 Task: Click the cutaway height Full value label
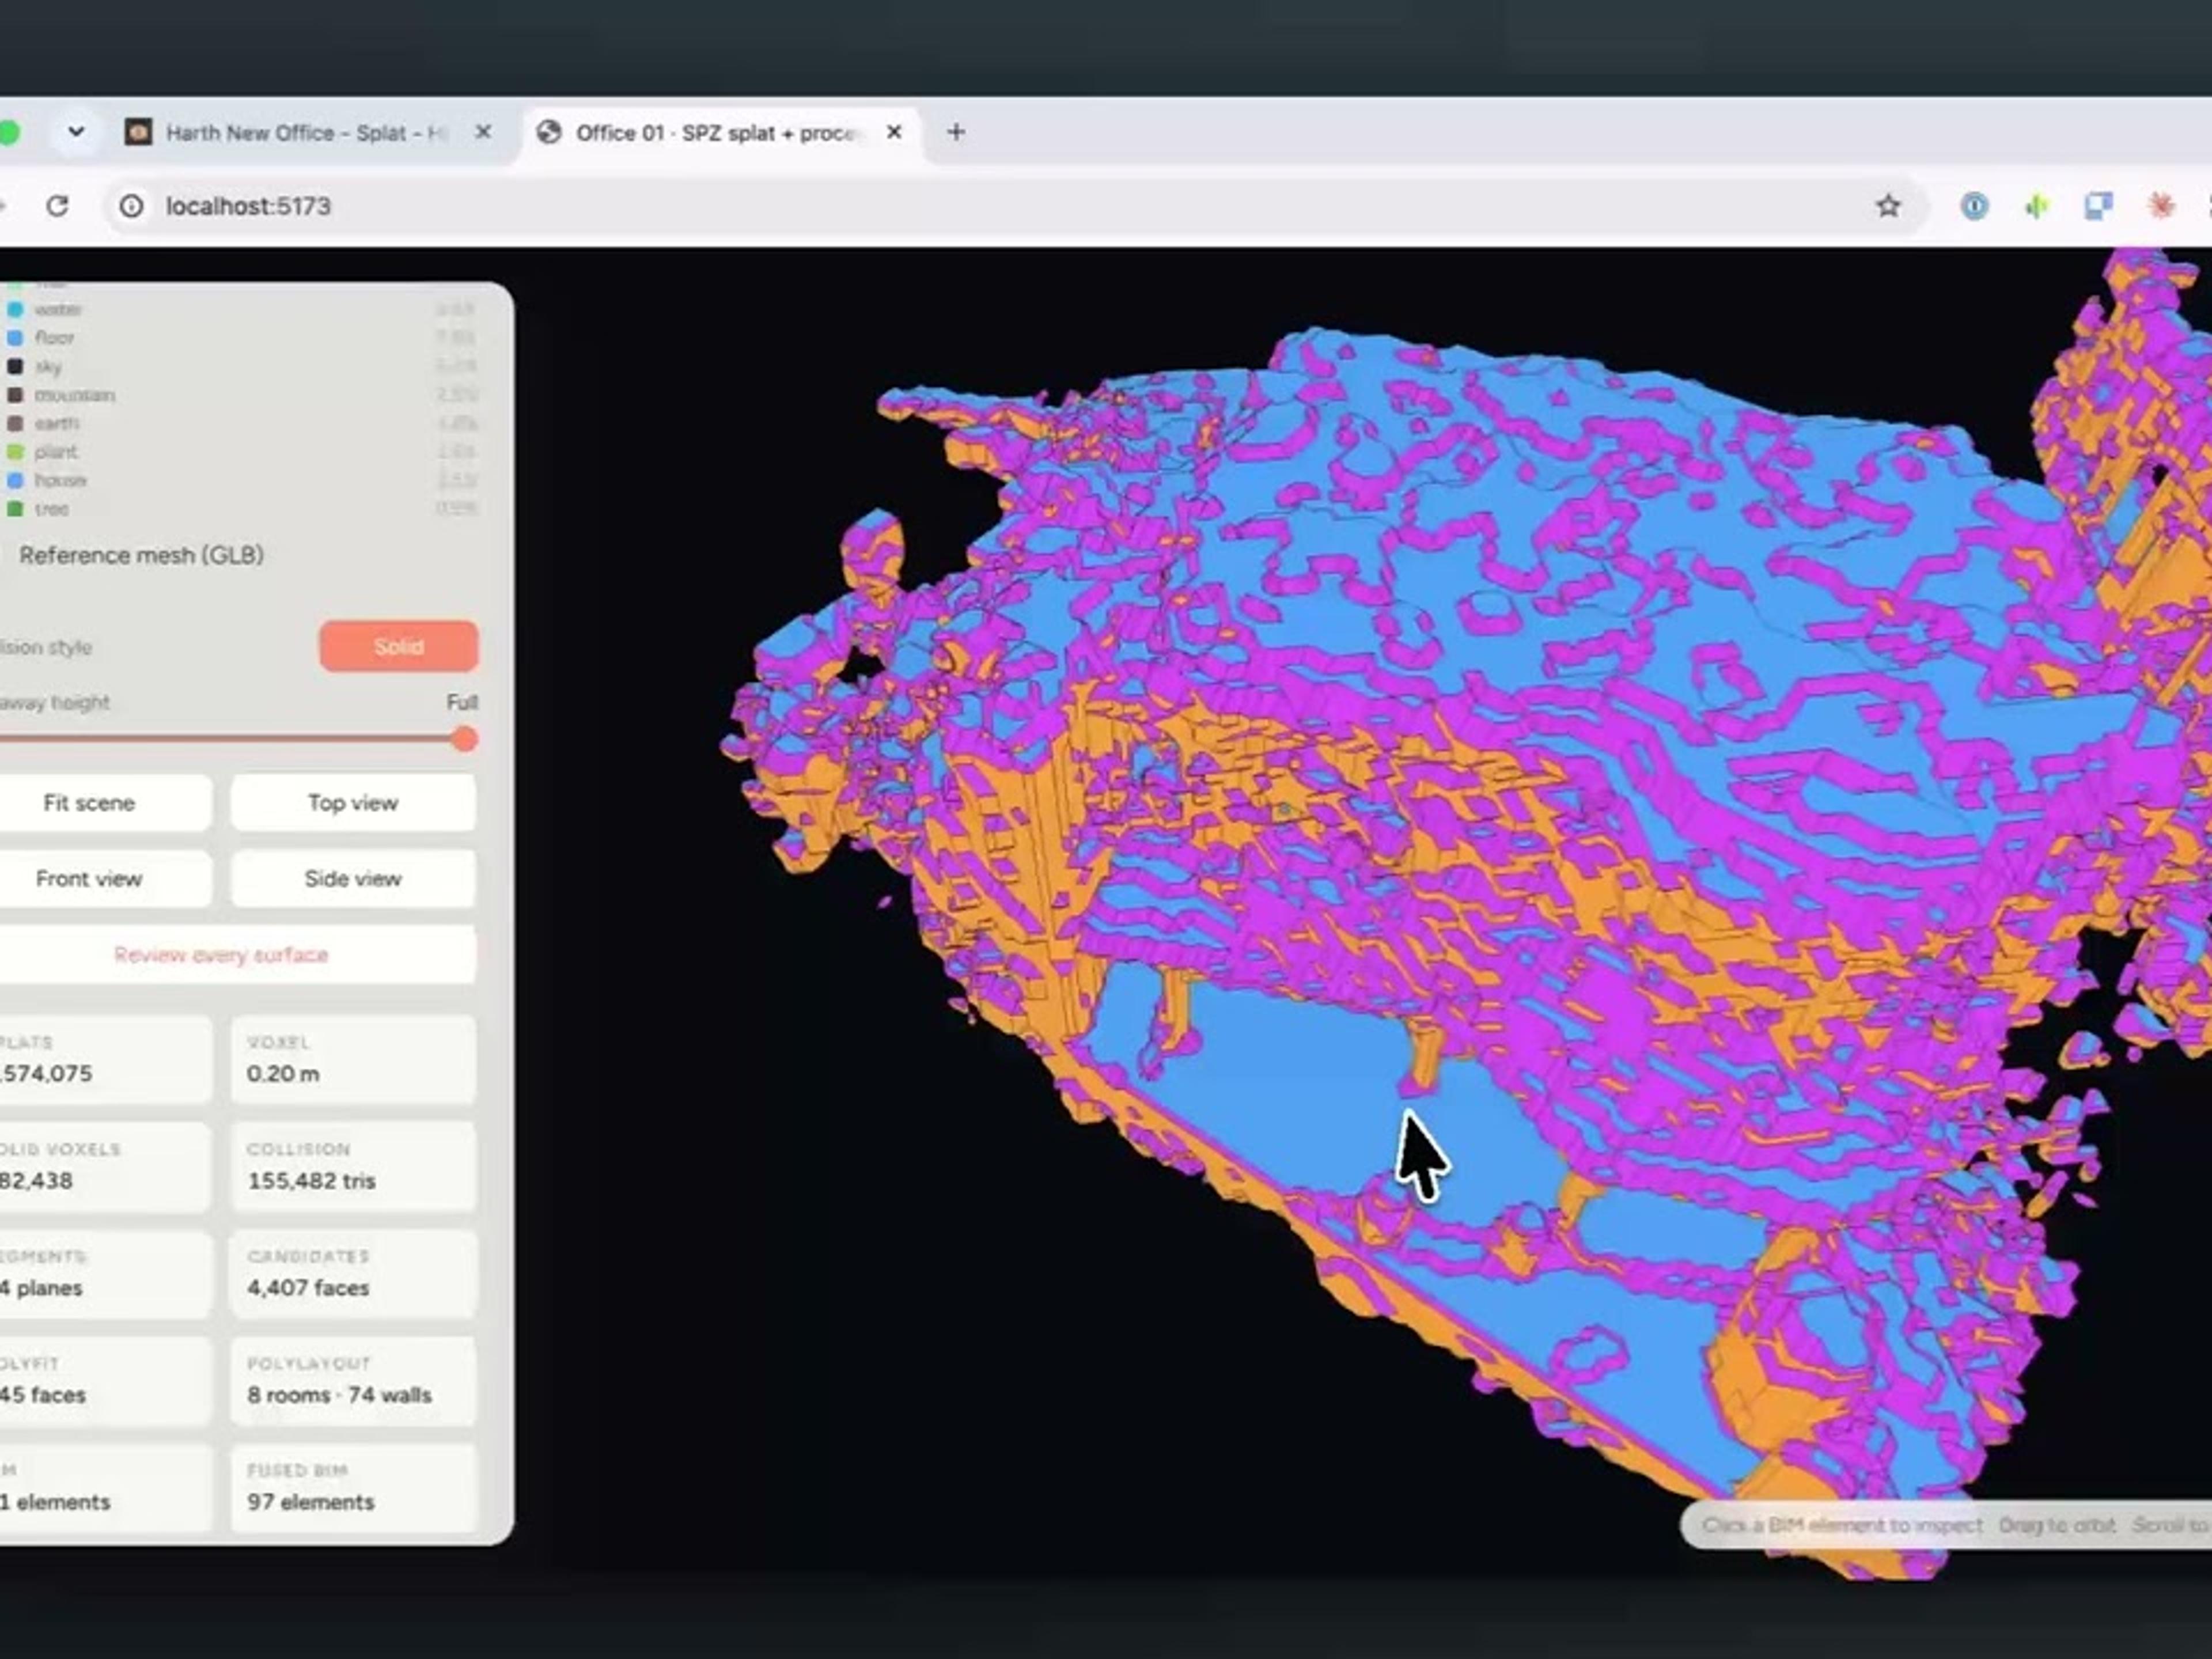coord(461,702)
